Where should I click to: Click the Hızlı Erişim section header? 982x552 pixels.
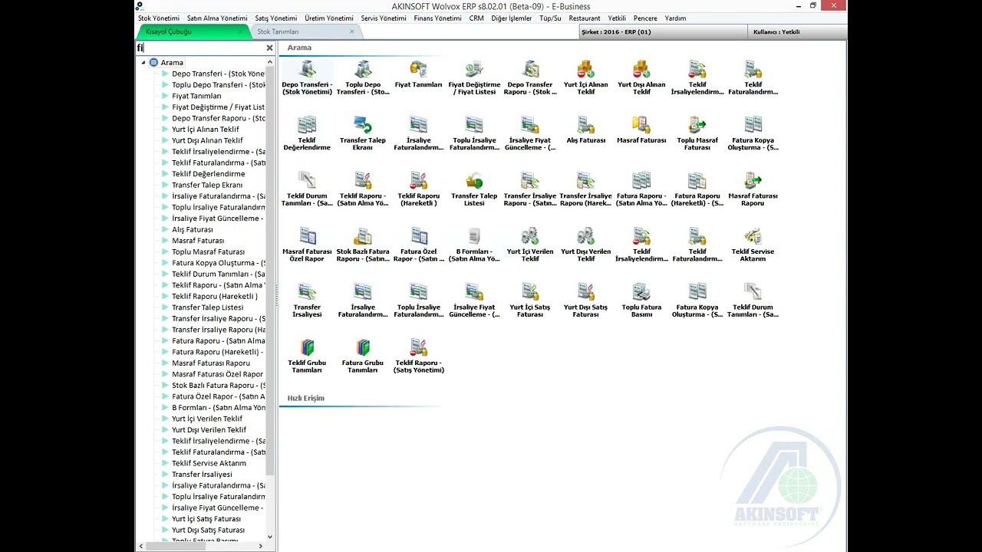tap(305, 398)
